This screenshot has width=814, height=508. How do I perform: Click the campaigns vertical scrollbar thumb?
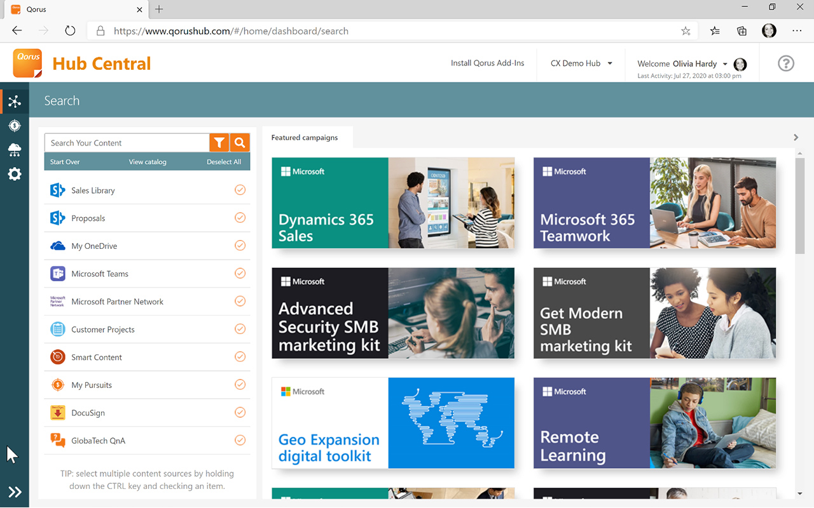click(800, 206)
